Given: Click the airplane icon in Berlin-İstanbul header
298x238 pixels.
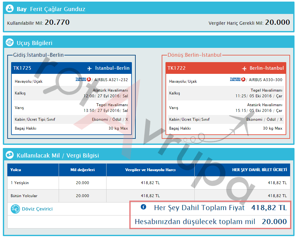Looking at the screenshot, I should (244, 68).
